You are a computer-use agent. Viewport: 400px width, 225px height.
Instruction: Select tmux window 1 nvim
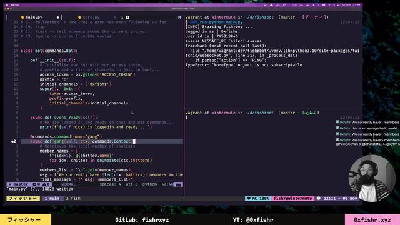tap(52, 199)
